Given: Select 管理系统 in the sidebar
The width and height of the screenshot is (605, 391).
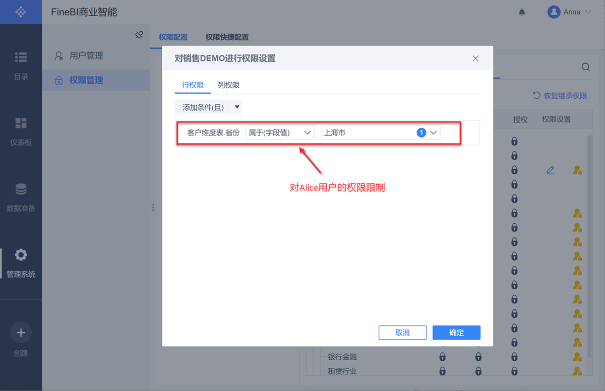Looking at the screenshot, I should [x=21, y=263].
